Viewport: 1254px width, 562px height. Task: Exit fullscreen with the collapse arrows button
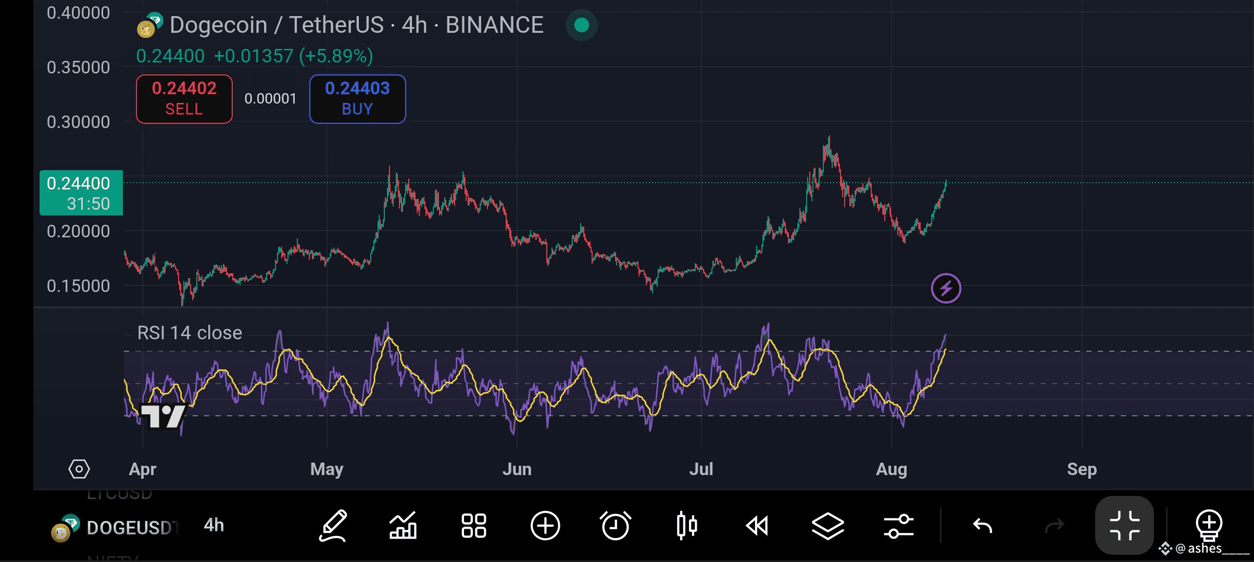pos(1125,526)
